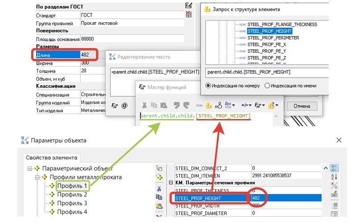Click the @ symbol icon in text editor
The image size is (354, 222).
coord(124,106)
